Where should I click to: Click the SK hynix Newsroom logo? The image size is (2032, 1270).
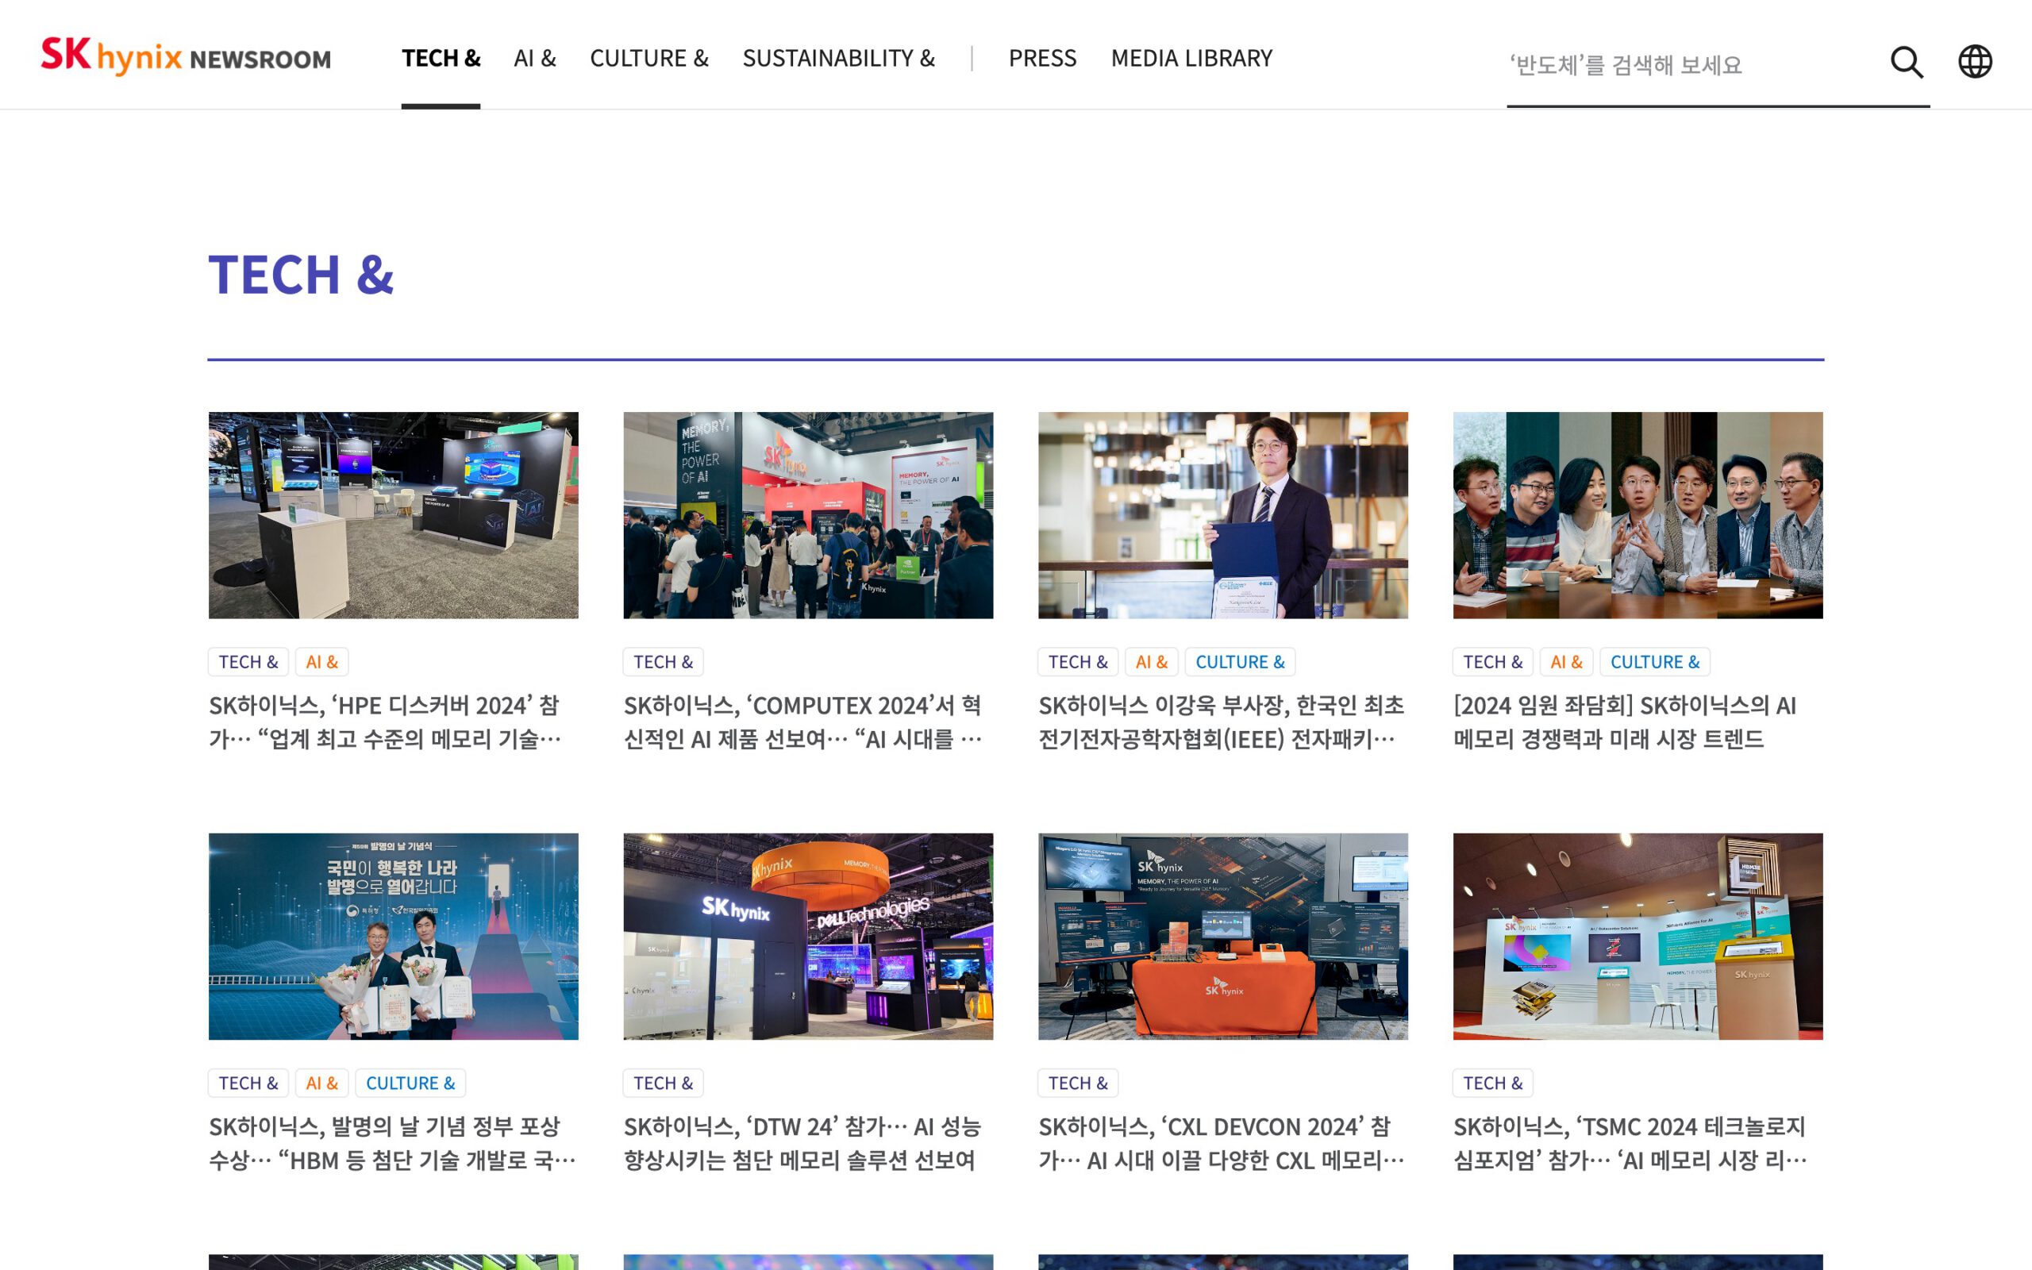[x=186, y=56]
